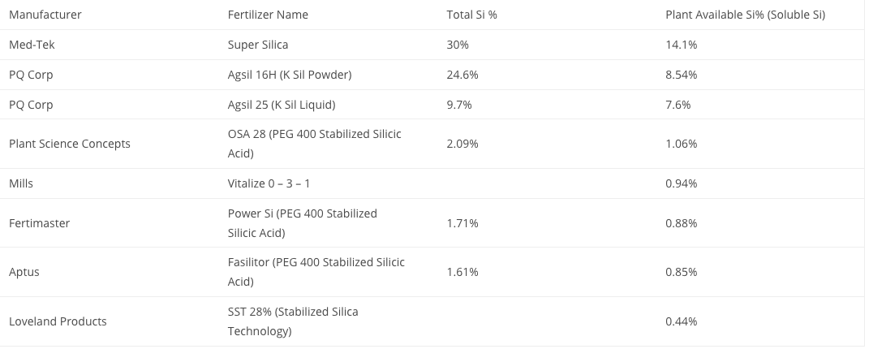Viewport: 869px width, 349px height.
Task: Select the Loveland Products cell
Action: point(58,322)
